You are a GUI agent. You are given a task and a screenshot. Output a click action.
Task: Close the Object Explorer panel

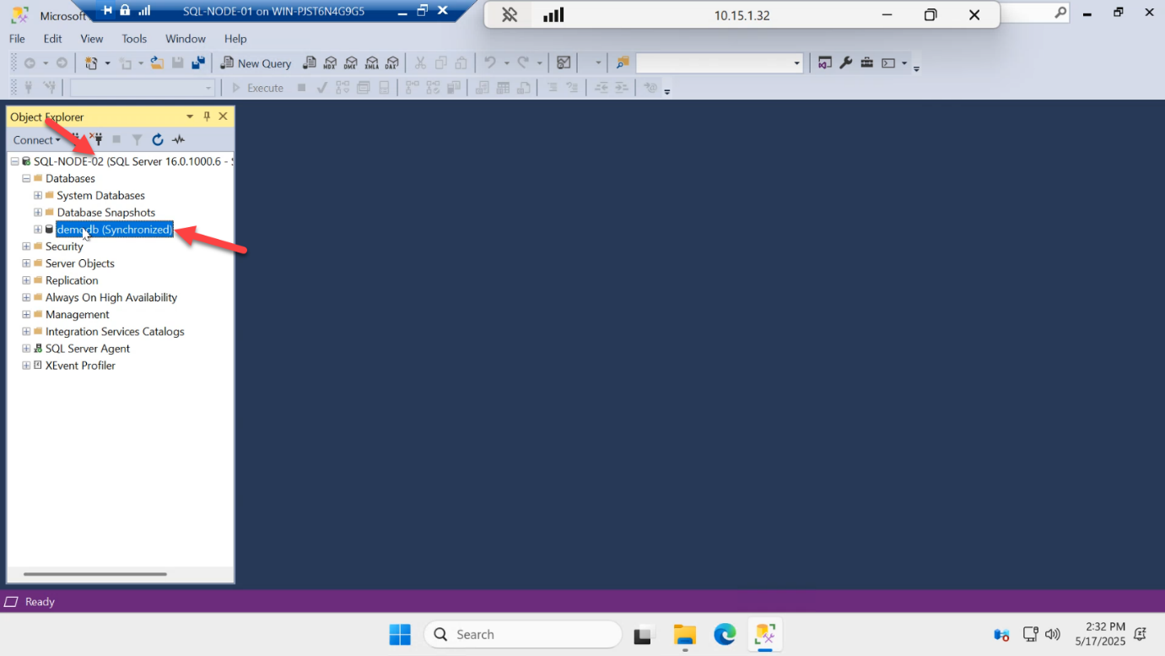tap(223, 117)
